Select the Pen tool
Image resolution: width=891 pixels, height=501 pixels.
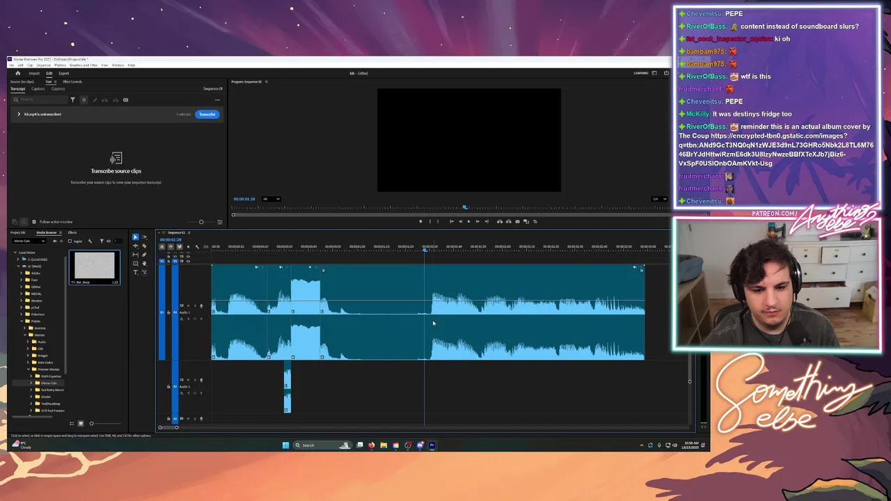pos(144,255)
